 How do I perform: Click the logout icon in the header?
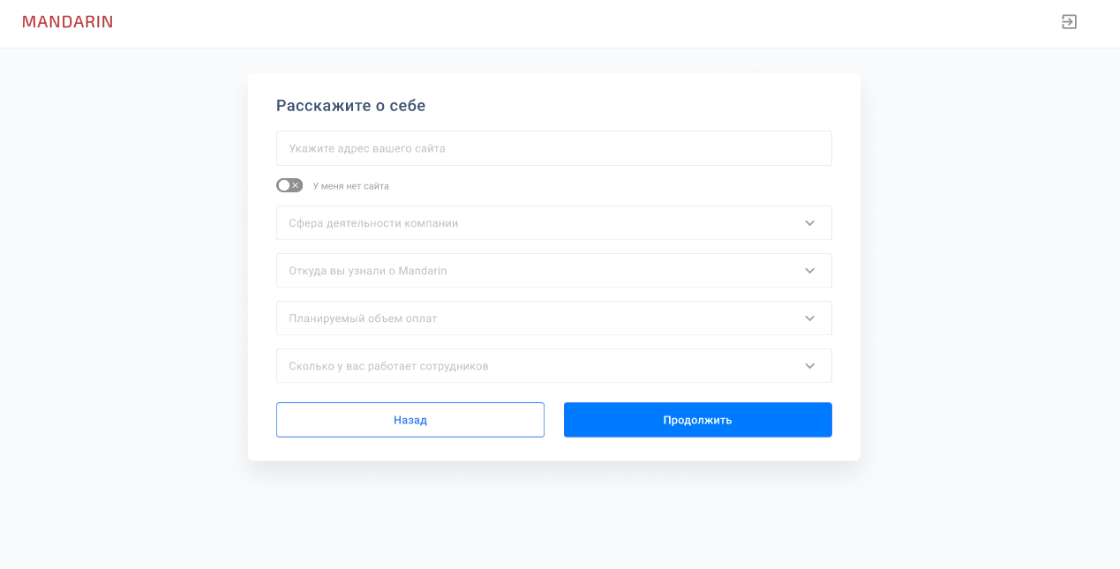click(1069, 22)
